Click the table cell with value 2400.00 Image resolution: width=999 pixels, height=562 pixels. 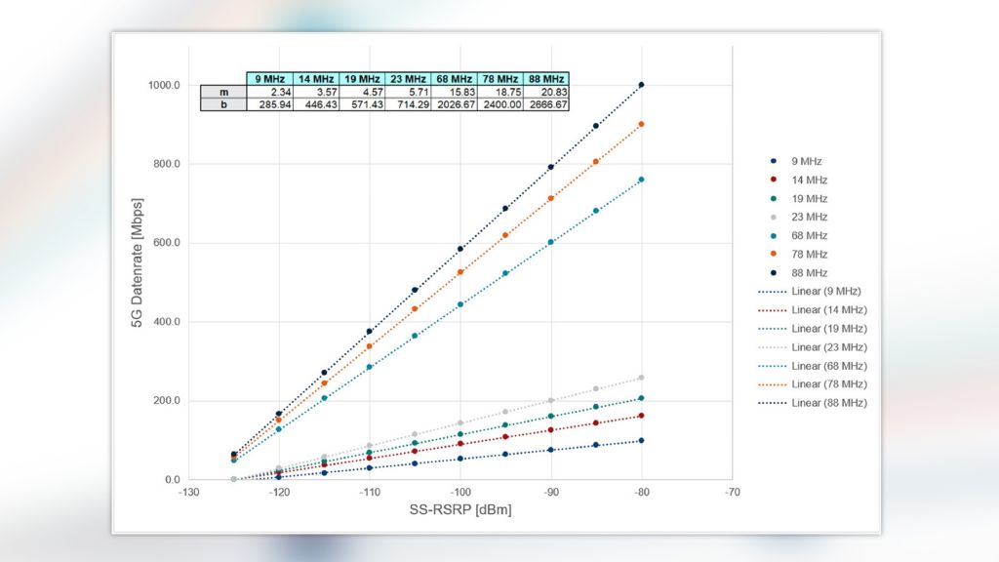point(500,104)
